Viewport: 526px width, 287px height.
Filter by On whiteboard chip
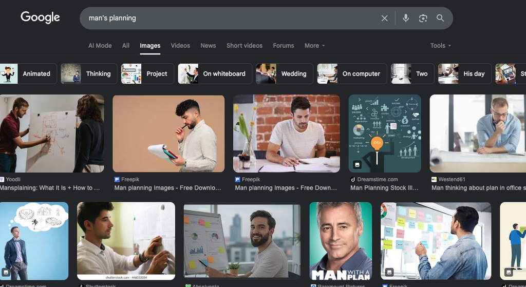click(x=215, y=74)
